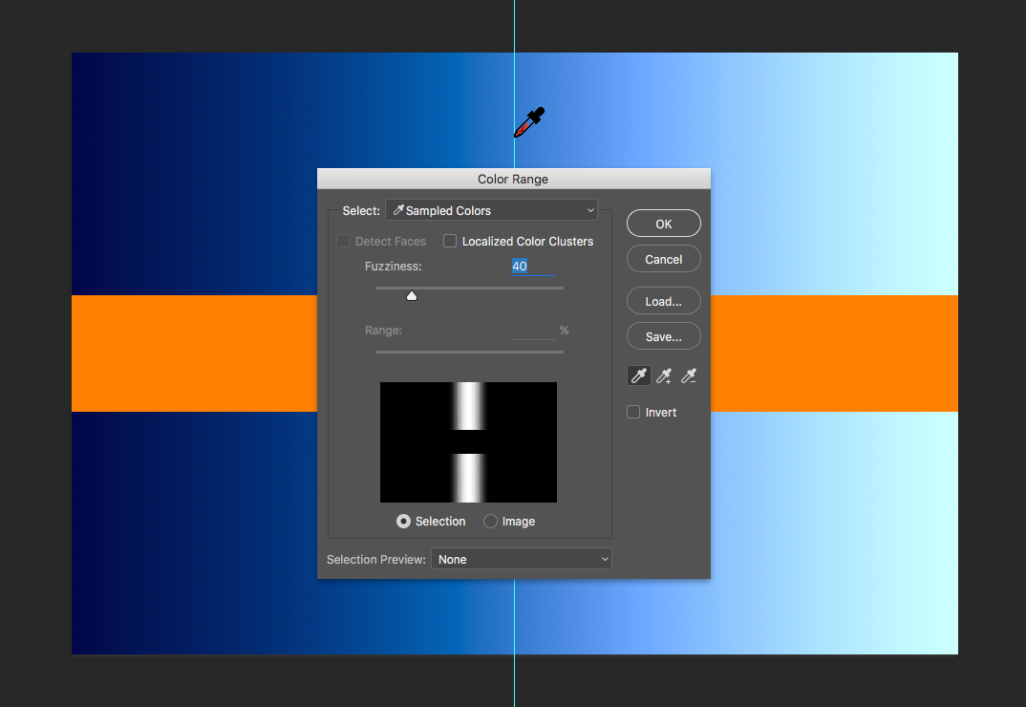Select the Add to Sample eyedropper
The height and width of the screenshot is (707, 1026).
pyautogui.click(x=664, y=375)
